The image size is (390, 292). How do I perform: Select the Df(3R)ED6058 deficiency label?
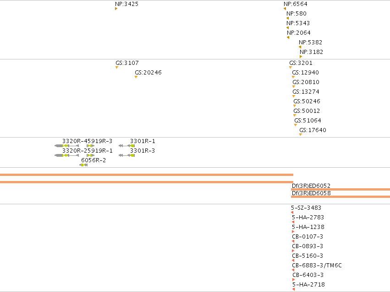(x=311, y=193)
